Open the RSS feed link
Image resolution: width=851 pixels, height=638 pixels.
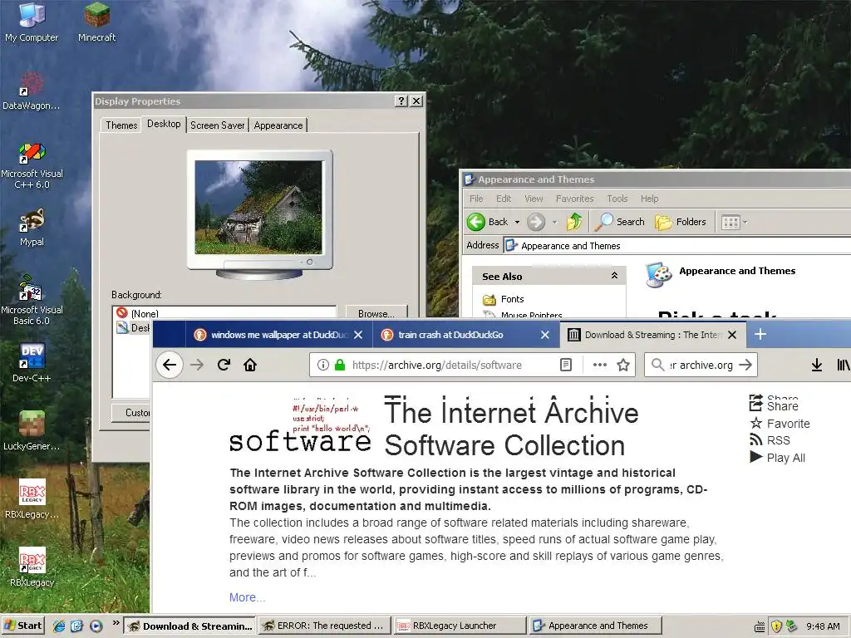click(x=770, y=440)
